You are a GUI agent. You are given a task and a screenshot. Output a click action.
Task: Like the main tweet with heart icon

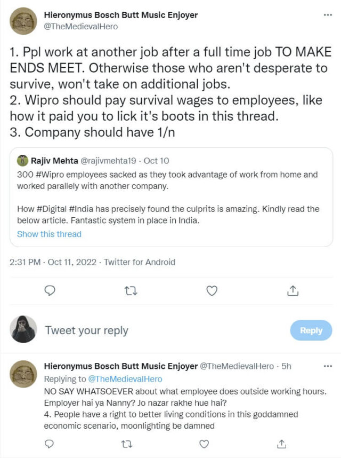coord(212,290)
